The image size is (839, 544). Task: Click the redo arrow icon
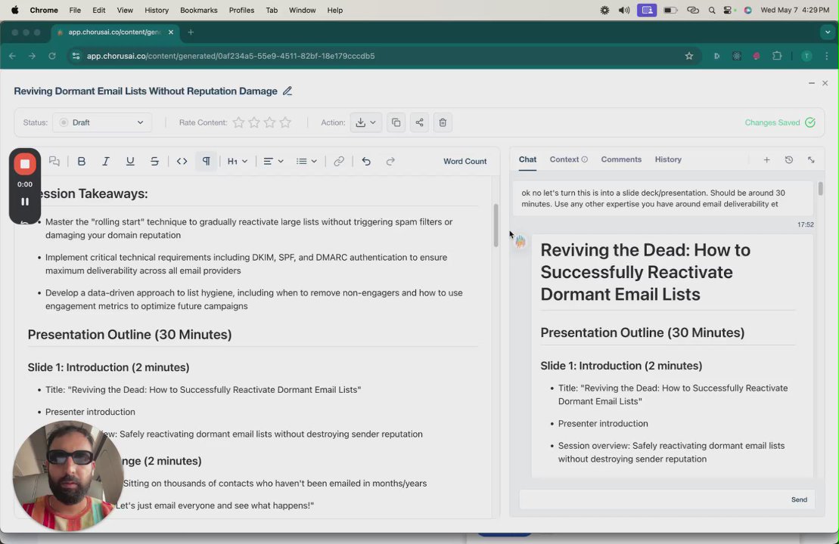click(x=390, y=161)
